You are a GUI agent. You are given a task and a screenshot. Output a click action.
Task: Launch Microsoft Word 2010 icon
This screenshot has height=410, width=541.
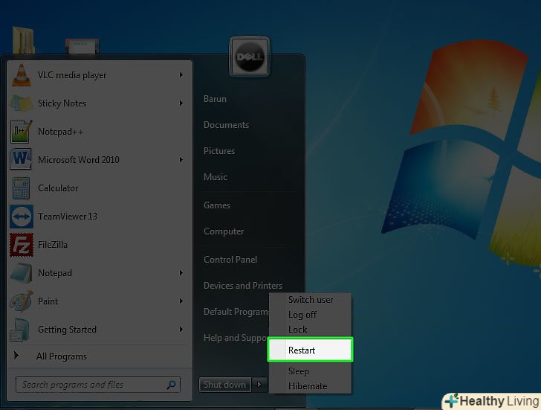21,159
